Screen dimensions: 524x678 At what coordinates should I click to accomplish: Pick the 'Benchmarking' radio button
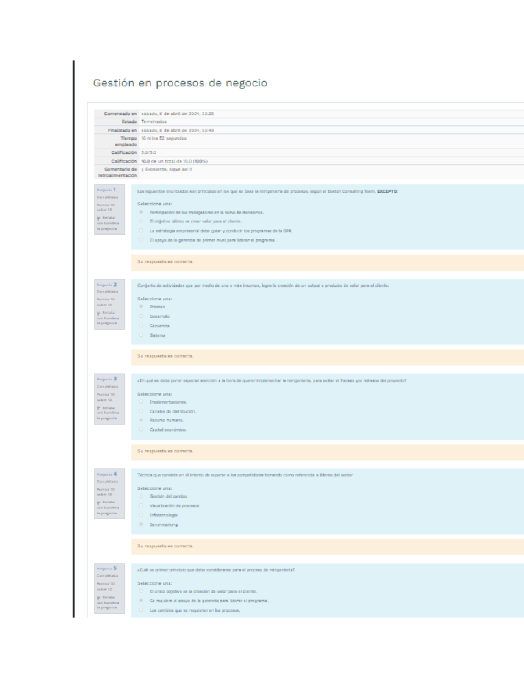point(141,524)
